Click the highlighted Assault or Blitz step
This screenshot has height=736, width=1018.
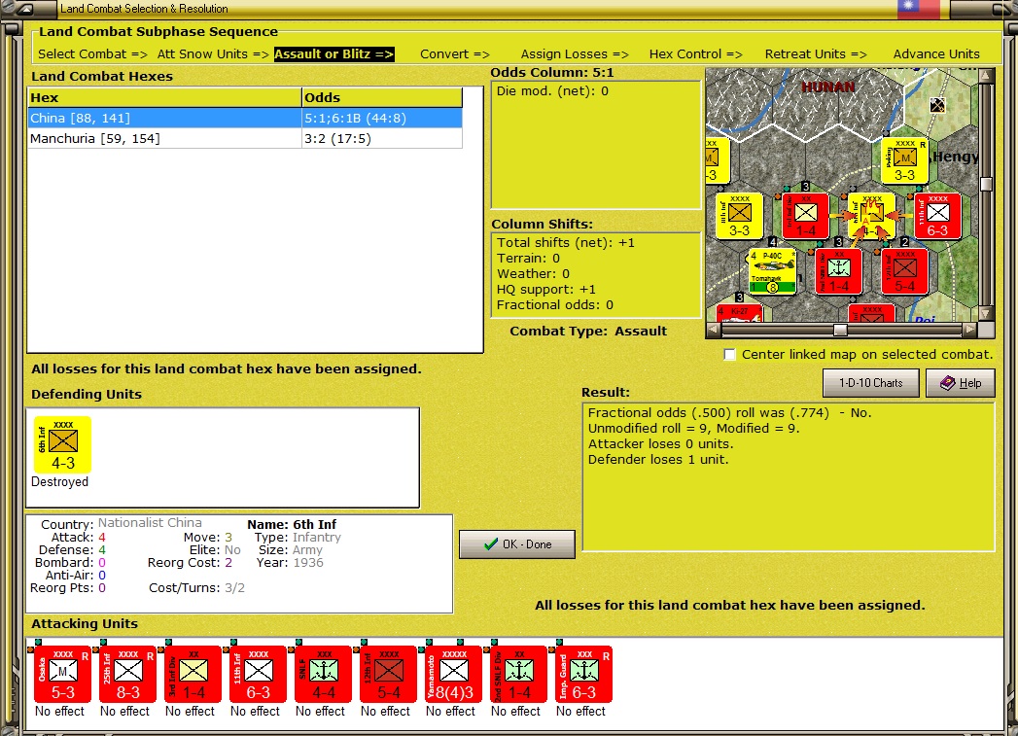[333, 53]
